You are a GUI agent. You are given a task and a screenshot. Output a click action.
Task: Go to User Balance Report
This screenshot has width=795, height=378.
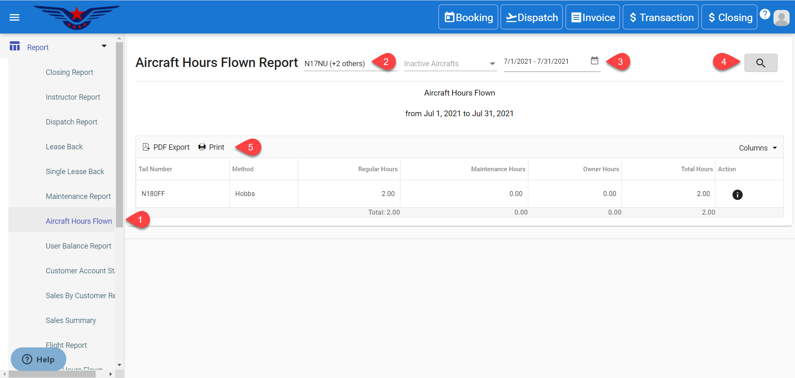pos(78,246)
